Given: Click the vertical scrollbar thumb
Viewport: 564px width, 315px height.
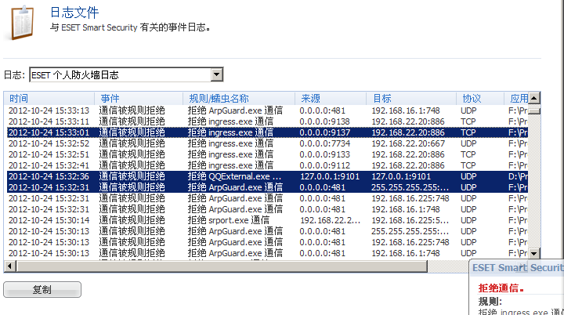Looking at the screenshot, I should coord(534,110).
